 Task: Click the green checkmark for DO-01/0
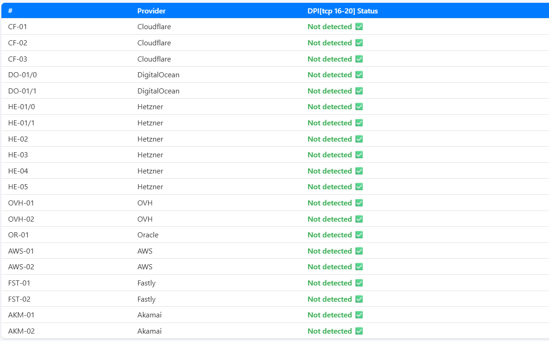359,75
